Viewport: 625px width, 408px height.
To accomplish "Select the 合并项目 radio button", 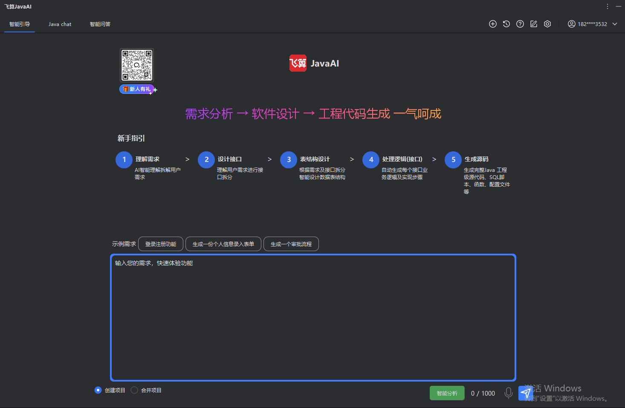I will 134,390.
